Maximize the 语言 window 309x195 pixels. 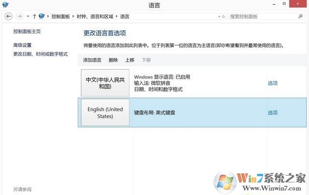coord(284,4)
